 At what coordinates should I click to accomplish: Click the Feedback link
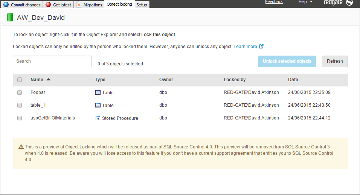(274, 2)
